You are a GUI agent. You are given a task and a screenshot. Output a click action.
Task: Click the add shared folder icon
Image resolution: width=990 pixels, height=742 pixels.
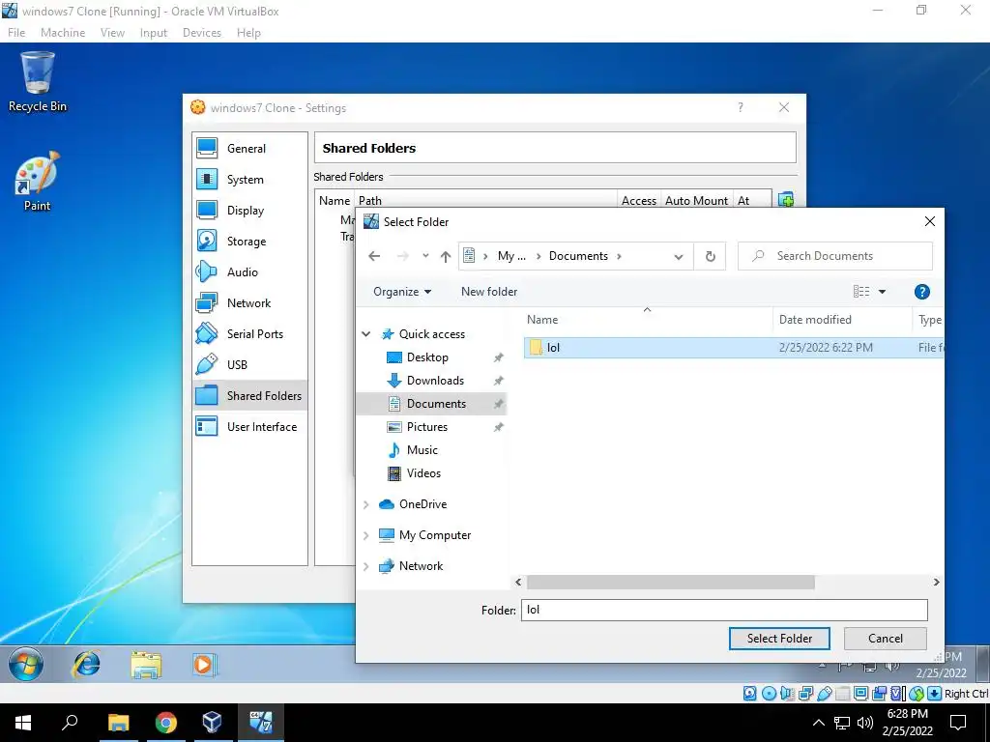[785, 199]
